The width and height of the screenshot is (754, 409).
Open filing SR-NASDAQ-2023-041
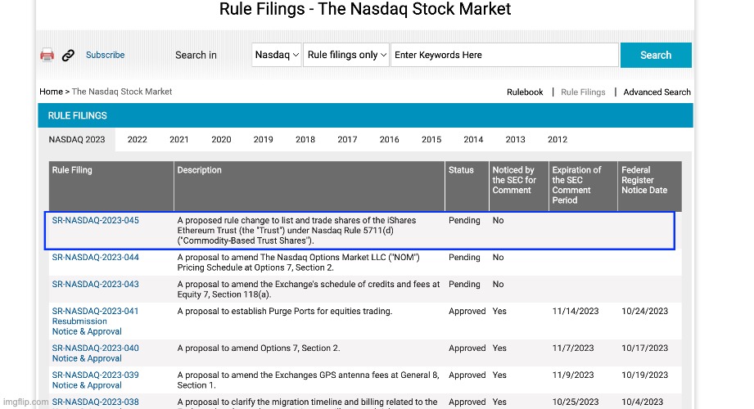pyautogui.click(x=95, y=311)
